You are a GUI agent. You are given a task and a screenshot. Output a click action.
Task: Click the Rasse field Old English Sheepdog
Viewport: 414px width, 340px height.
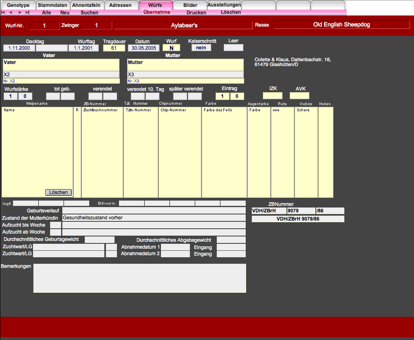[x=341, y=24]
